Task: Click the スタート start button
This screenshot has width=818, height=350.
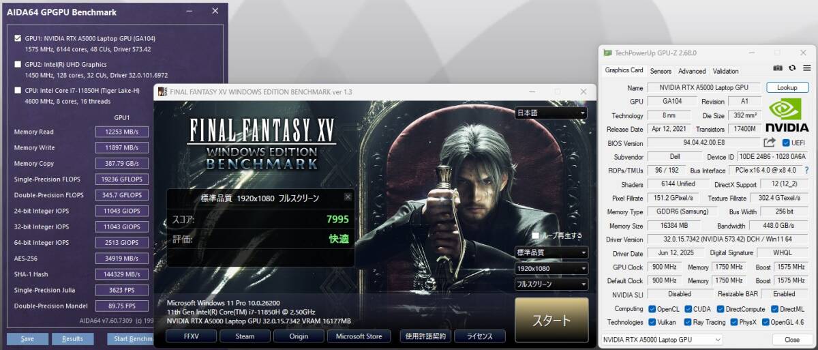Action: pyautogui.click(x=551, y=320)
